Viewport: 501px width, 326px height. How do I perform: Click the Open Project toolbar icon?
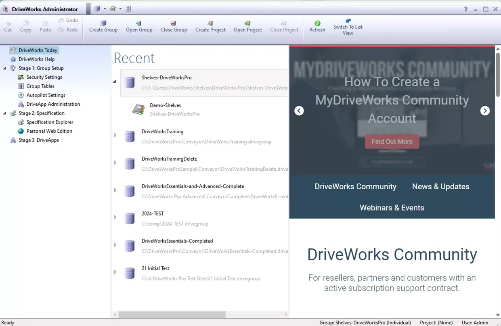tap(247, 23)
